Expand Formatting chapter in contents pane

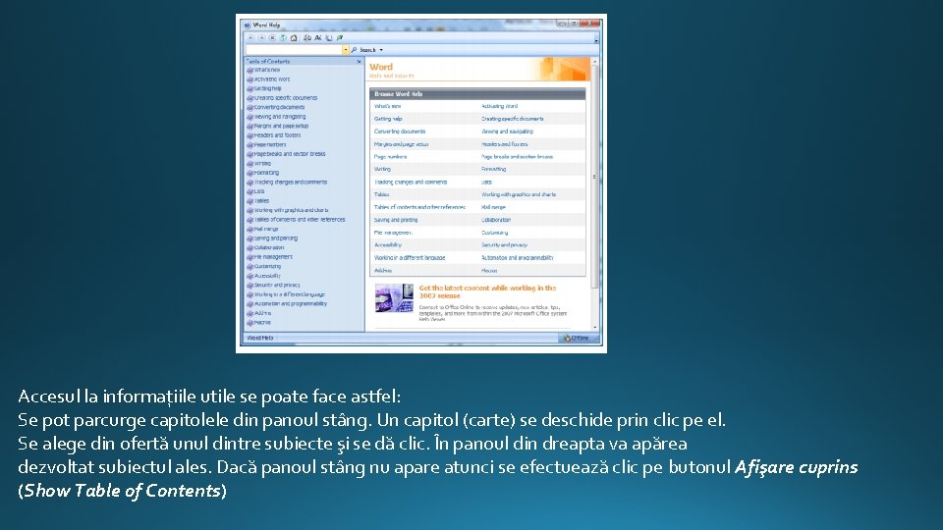(x=262, y=173)
